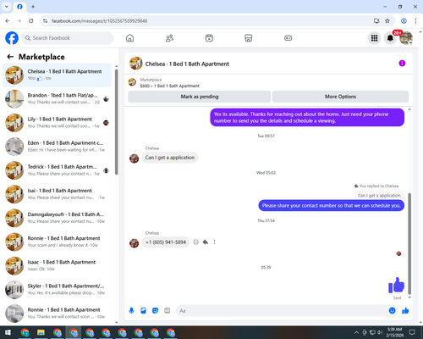Click the Facebook logo
This screenshot has width=423, height=339.
(12, 38)
